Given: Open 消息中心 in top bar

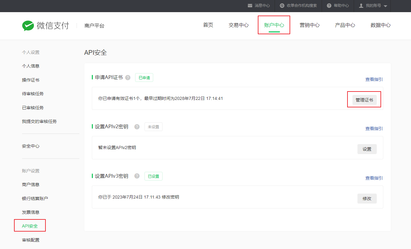Looking at the screenshot, I should 262,6.
